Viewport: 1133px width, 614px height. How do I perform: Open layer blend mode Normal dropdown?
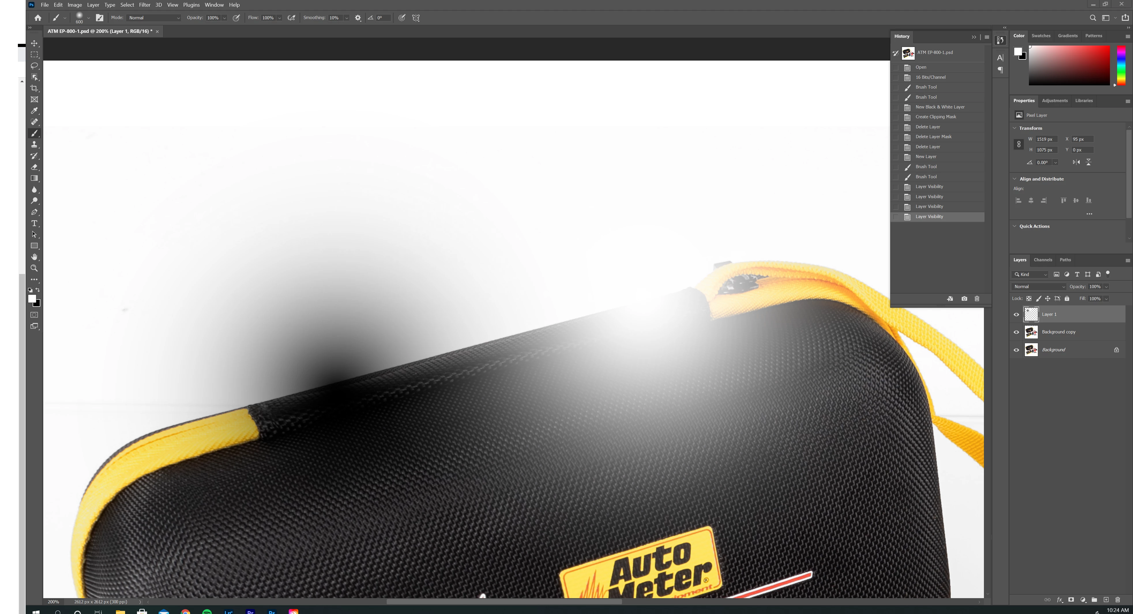(x=1039, y=287)
